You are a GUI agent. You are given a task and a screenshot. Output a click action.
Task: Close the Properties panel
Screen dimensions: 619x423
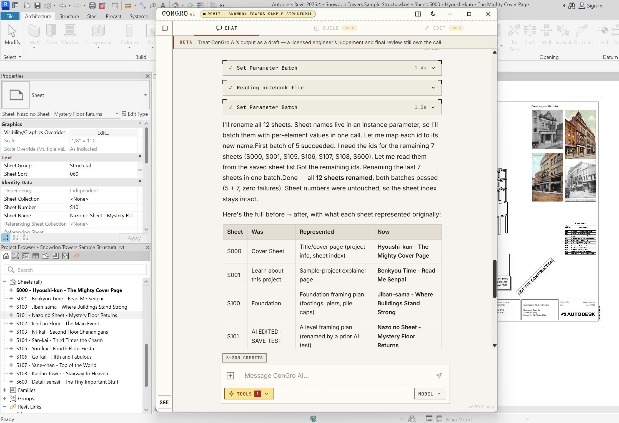click(x=147, y=76)
